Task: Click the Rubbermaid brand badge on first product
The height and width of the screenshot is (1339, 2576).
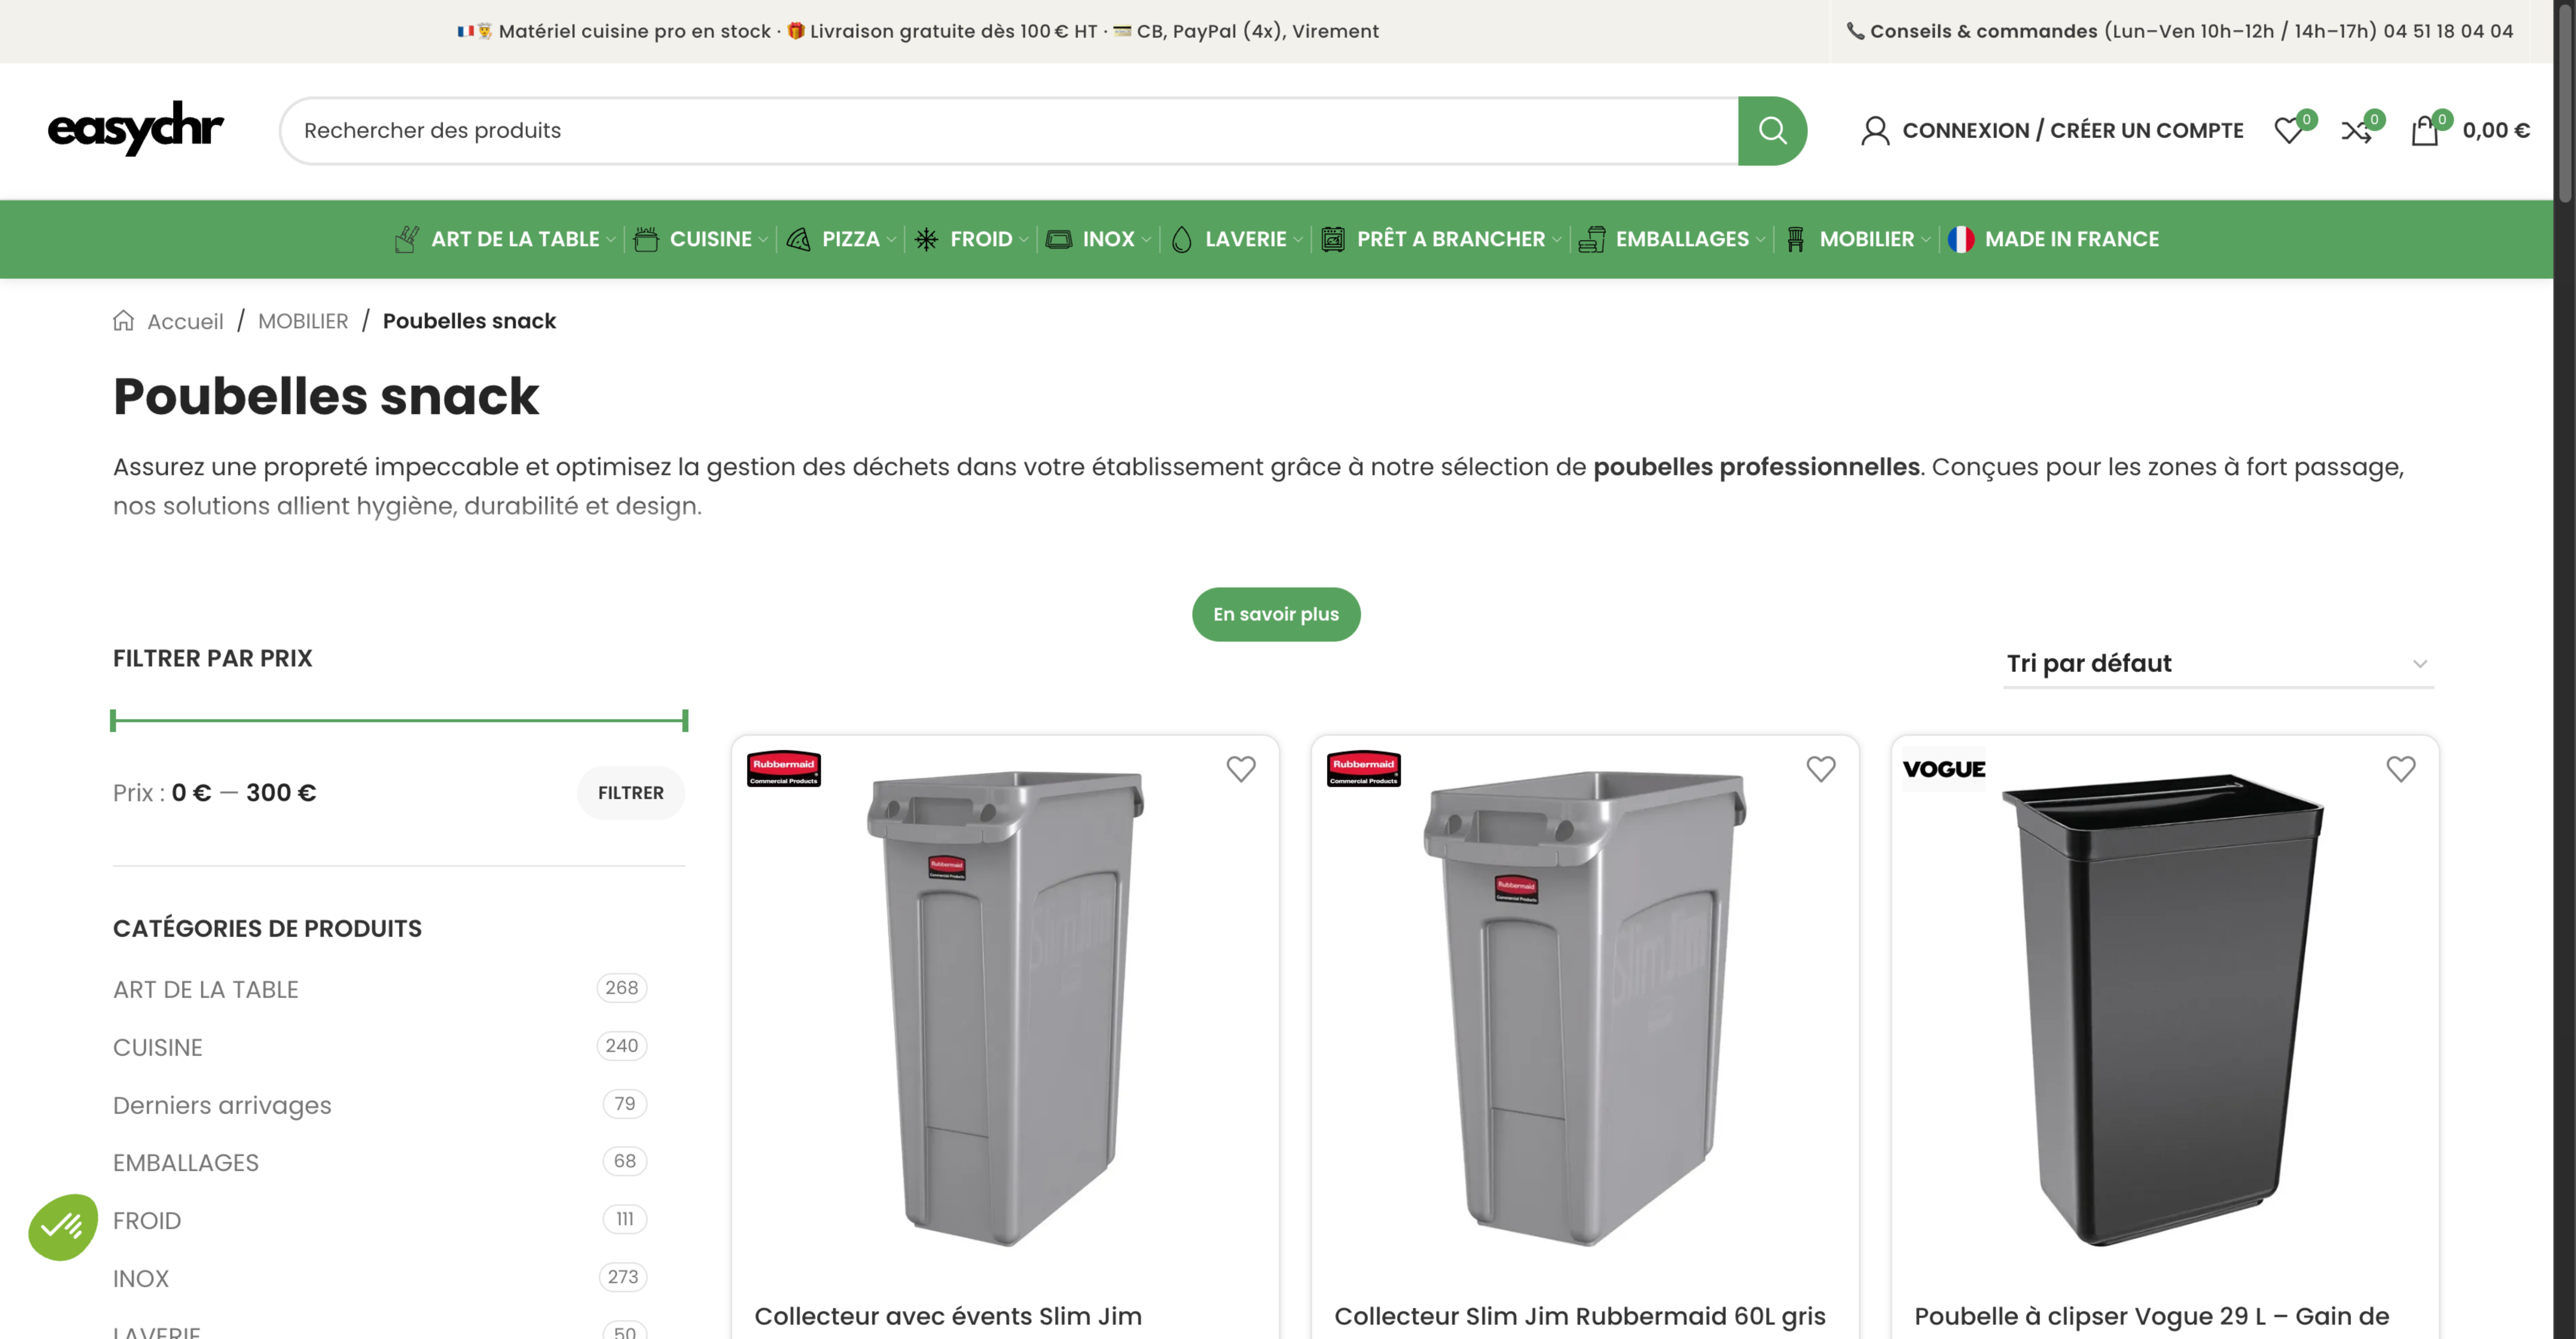Action: click(784, 769)
